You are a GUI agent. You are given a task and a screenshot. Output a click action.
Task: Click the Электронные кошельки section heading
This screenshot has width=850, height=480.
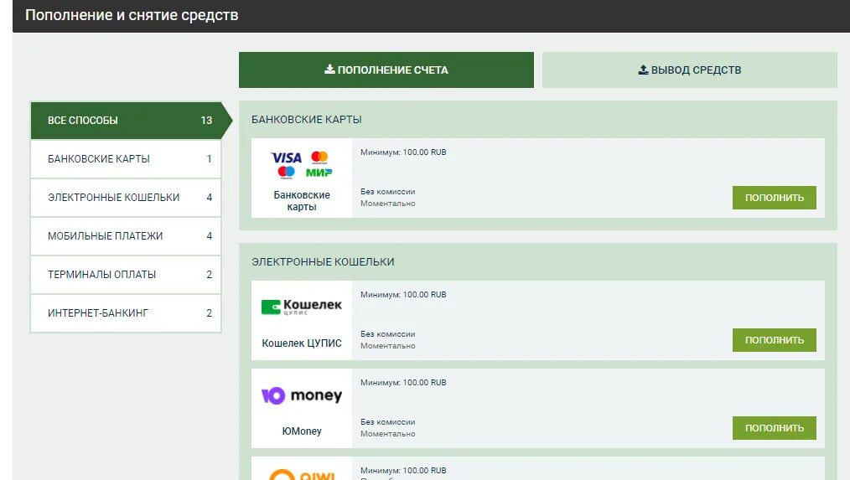(x=323, y=261)
